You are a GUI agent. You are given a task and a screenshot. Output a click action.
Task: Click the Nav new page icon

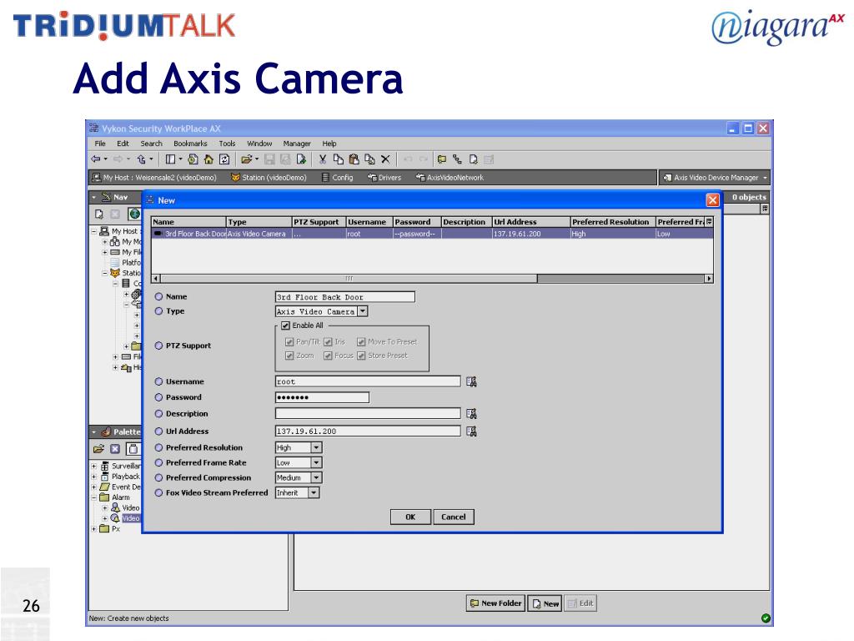point(99,215)
